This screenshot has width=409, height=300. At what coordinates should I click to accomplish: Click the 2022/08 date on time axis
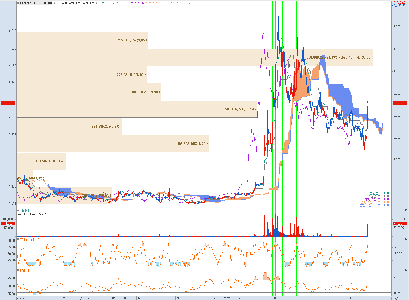[x=22, y=298]
